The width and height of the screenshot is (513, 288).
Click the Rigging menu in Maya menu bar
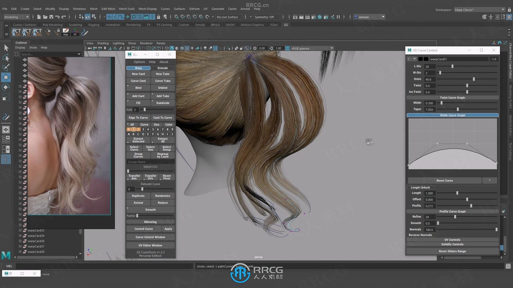[x=94, y=25]
